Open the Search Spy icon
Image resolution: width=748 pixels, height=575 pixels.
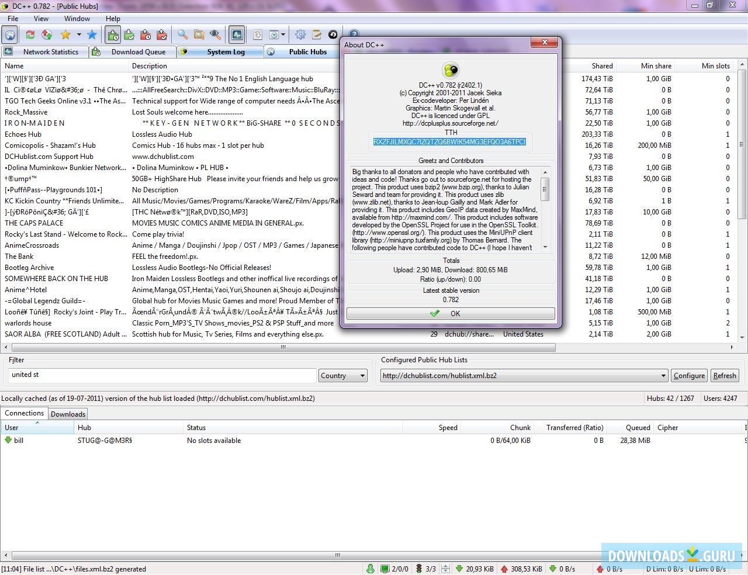[x=216, y=35]
